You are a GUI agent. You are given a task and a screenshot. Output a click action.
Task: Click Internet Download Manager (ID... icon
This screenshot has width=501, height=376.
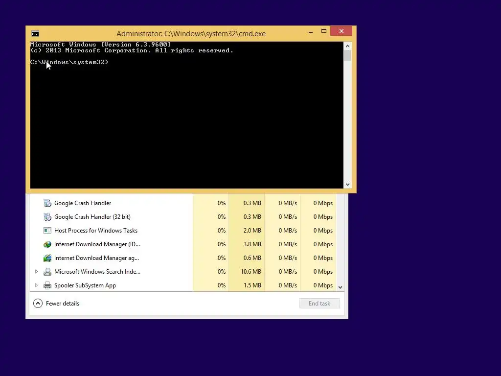[x=47, y=244]
